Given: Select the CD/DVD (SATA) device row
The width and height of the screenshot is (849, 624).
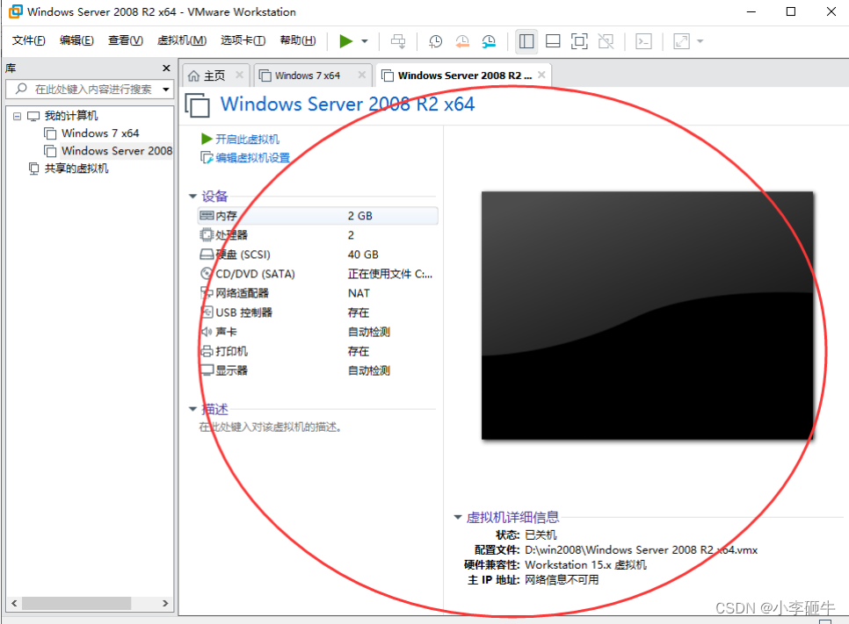Looking at the screenshot, I should click(318, 274).
